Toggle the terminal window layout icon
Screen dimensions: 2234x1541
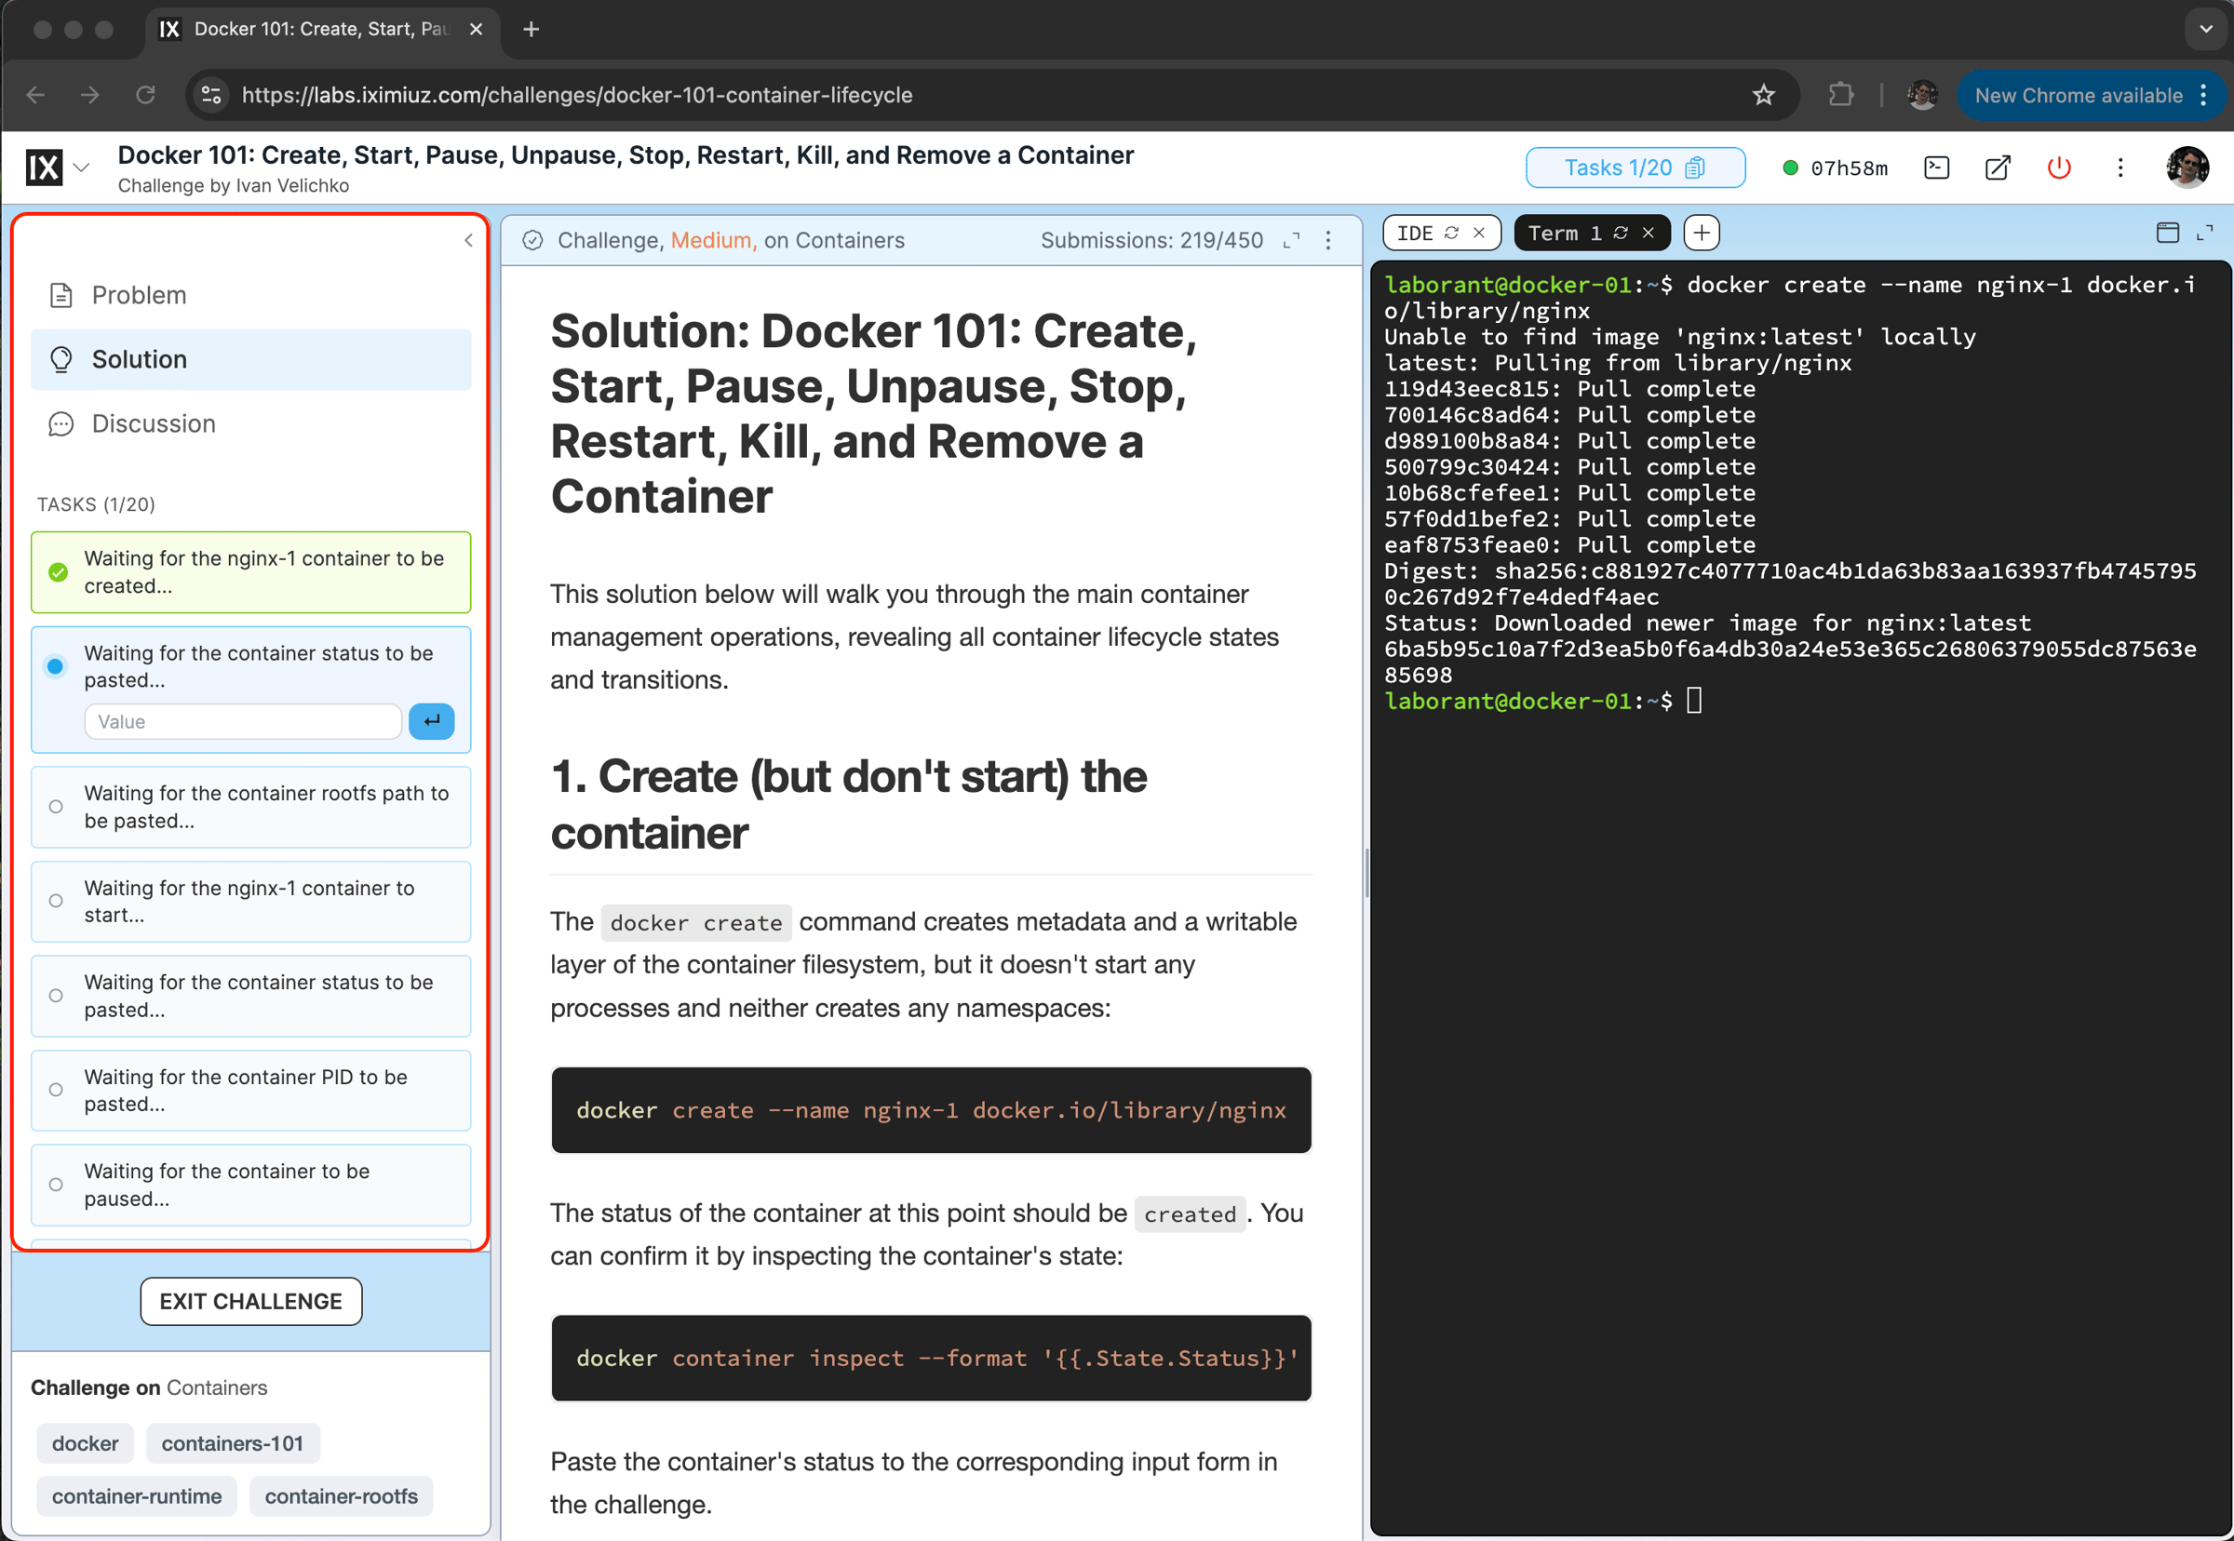2166,233
